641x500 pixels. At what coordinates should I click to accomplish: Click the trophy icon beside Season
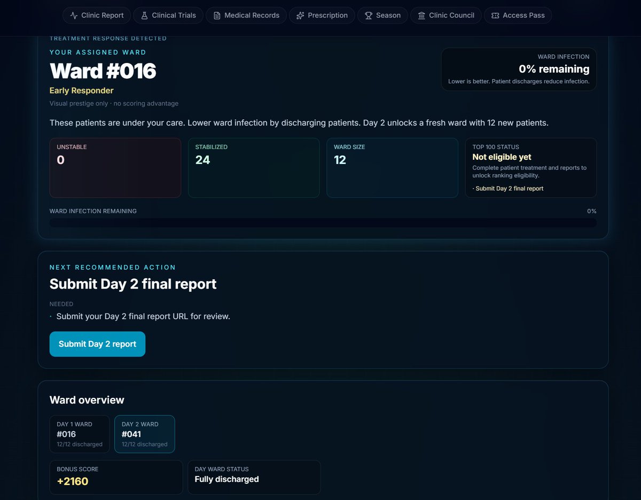click(x=369, y=15)
